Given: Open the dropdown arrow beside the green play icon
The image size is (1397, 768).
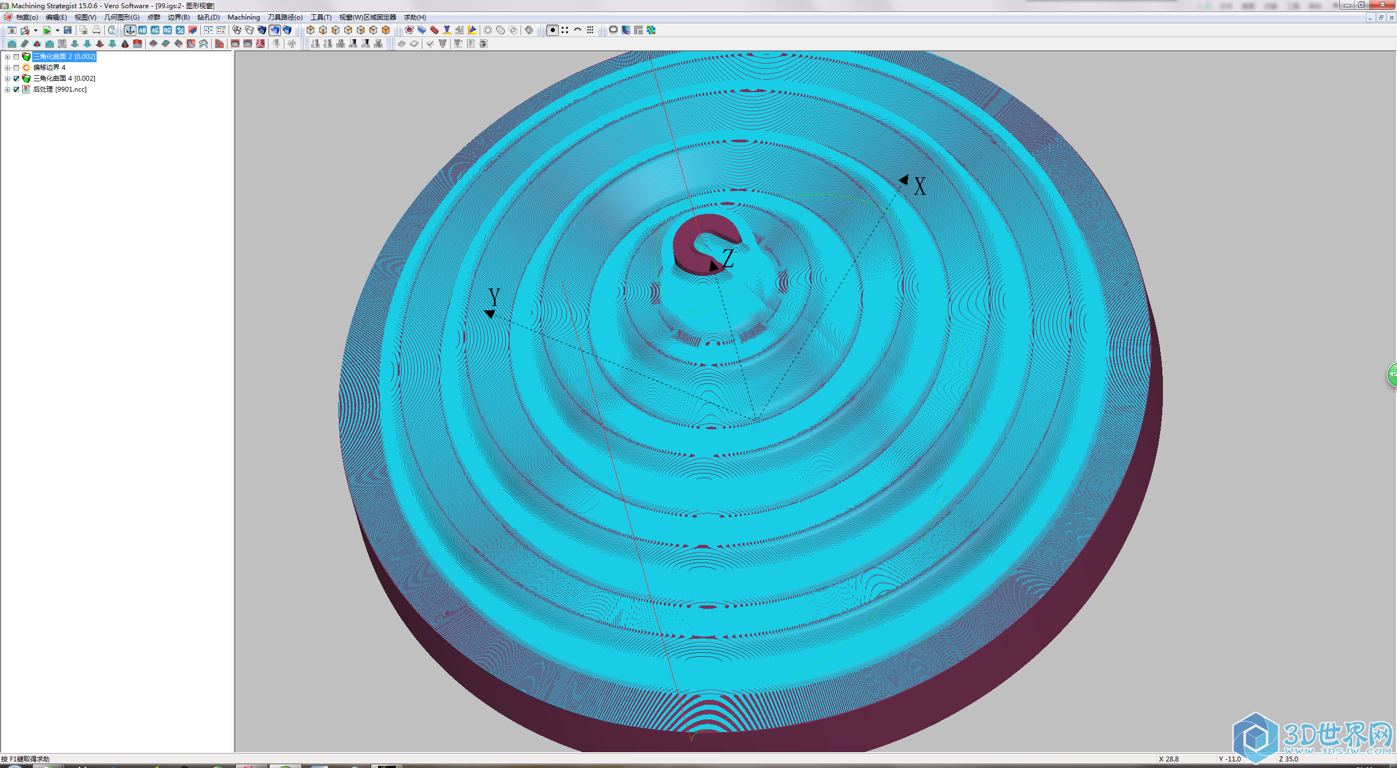Looking at the screenshot, I should click(57, 31).
